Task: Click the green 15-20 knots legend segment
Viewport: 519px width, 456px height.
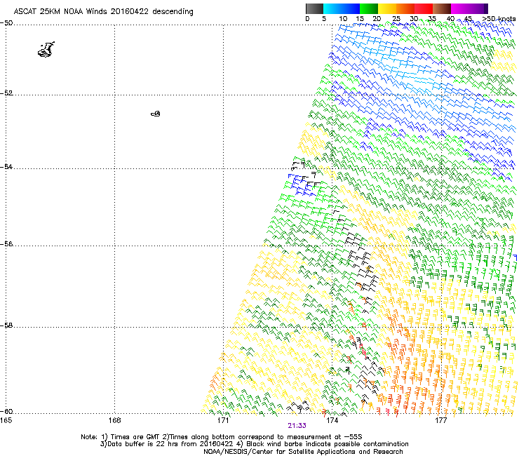Action: pyautogui.click(x=369, y=8)
